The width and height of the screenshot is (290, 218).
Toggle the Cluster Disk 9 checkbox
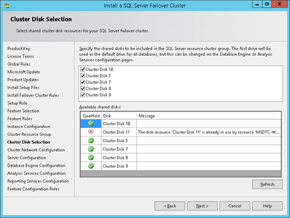pyautogui.click(x=83, y=95)
